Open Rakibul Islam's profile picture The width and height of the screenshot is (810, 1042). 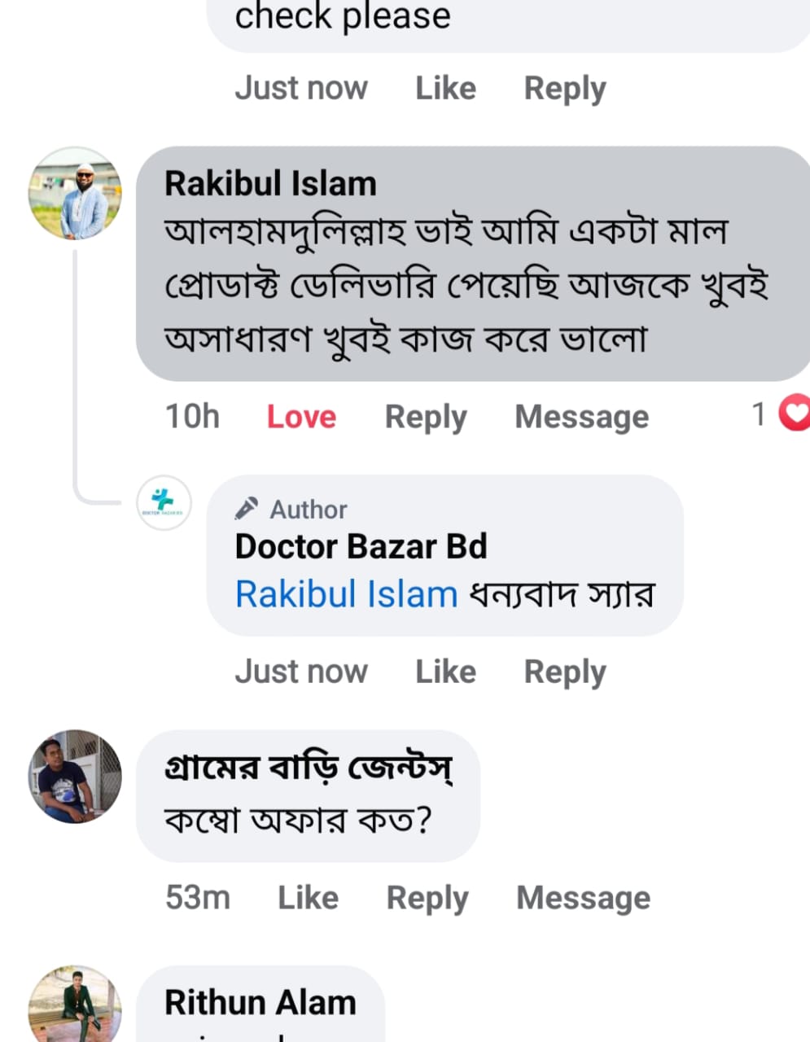tap(75, 194)
